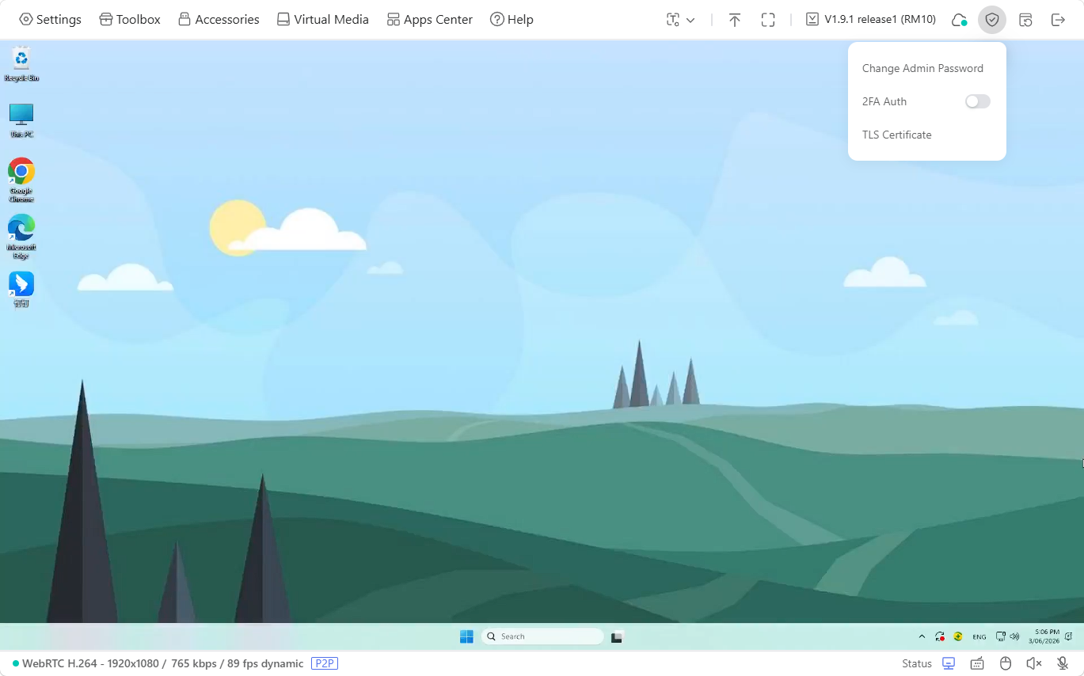Click the WebRTC H.264 stream info text
This screenshot has height=676, width=1084.
[163, 663]
